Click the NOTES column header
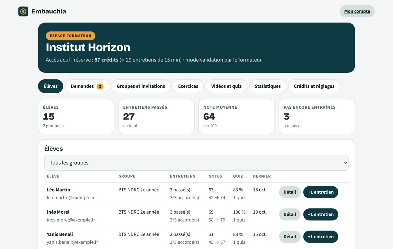The image size is (393, 249). coord(215,176)
